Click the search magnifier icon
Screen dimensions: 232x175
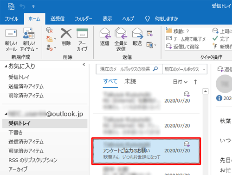[x=155, y=69]
